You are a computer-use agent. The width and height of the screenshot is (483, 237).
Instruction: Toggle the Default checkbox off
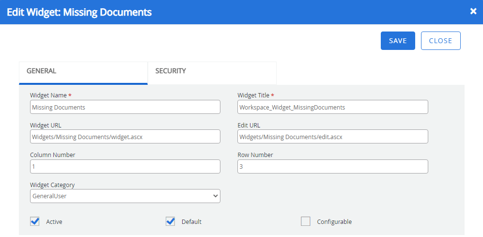[170, 221]
